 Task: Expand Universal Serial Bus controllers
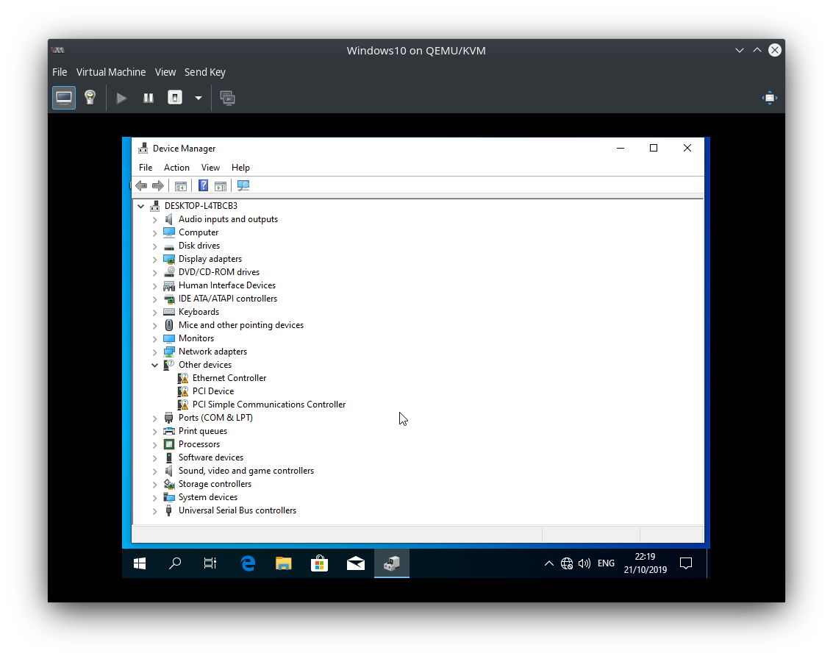pyautogui.click(x=154, y=510)
